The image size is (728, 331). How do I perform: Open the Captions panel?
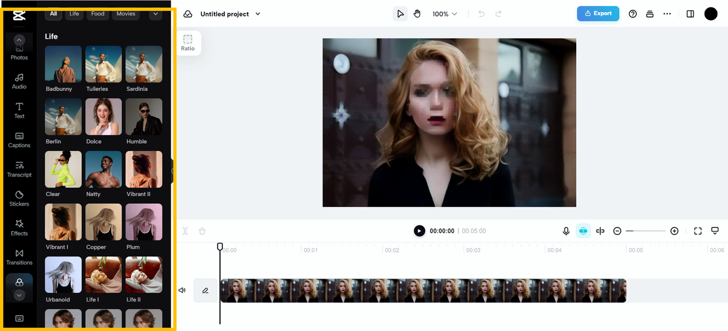(x=19, y=140)
